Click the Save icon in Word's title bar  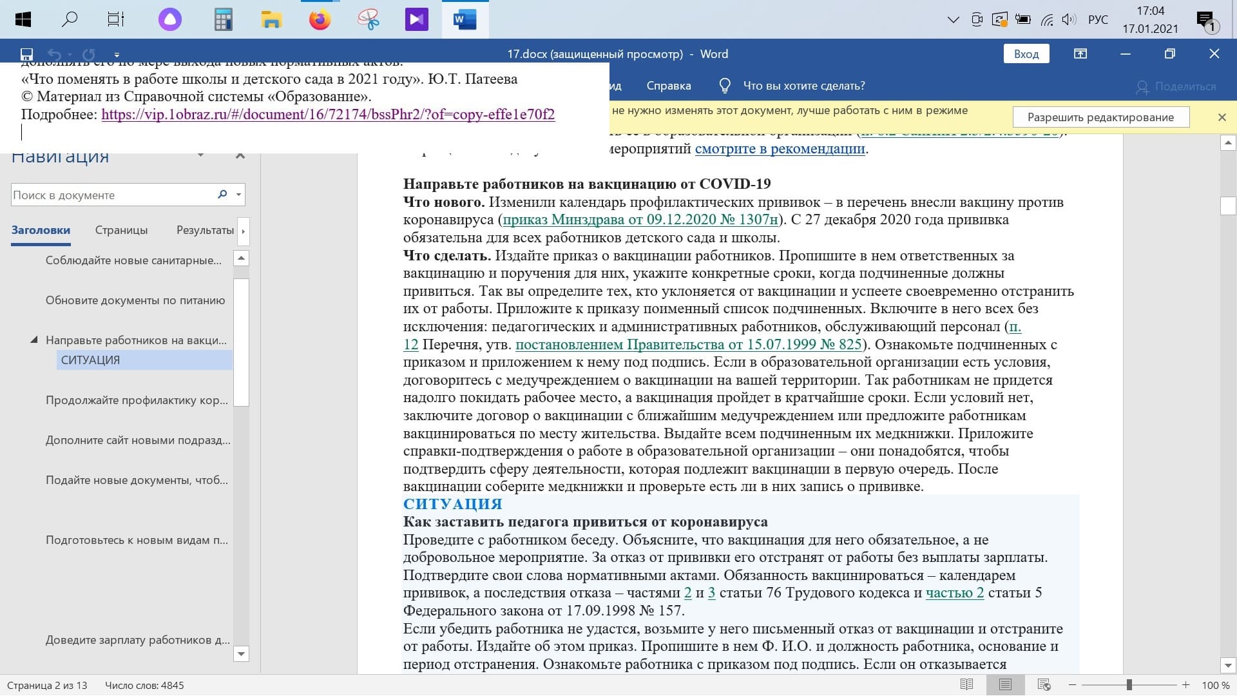tap(26, 54)
